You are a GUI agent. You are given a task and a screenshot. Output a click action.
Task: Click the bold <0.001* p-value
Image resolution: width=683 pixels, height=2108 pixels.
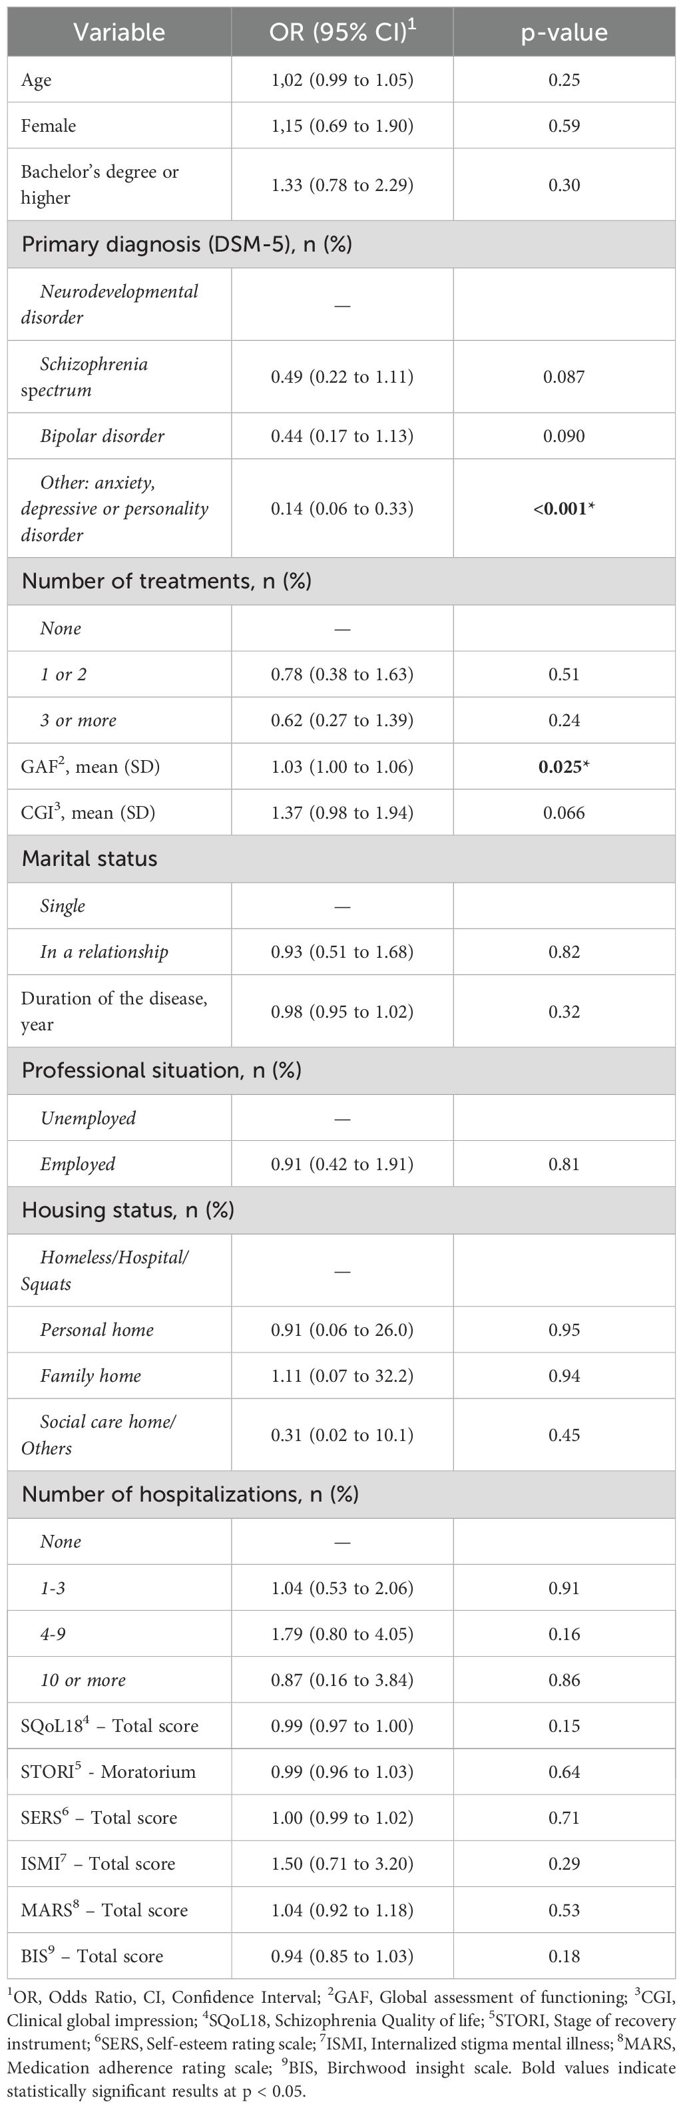coord(564,508)
